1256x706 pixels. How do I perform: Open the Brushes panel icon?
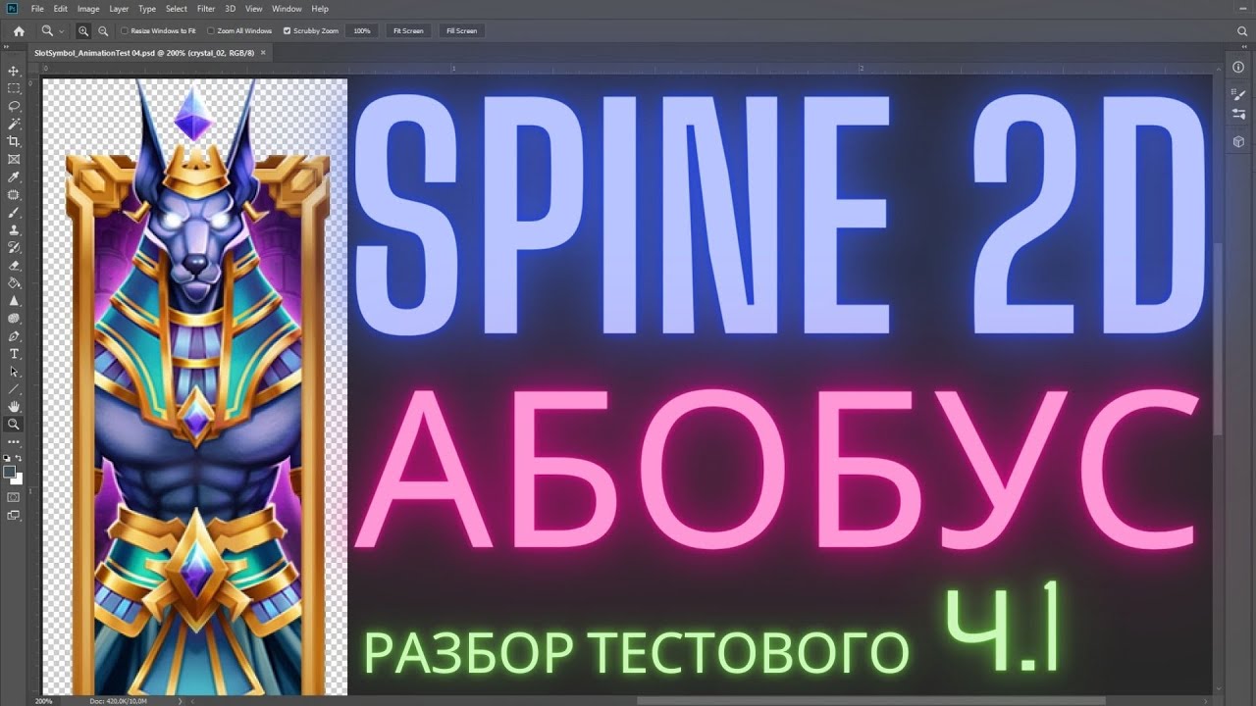[1238, 114]
